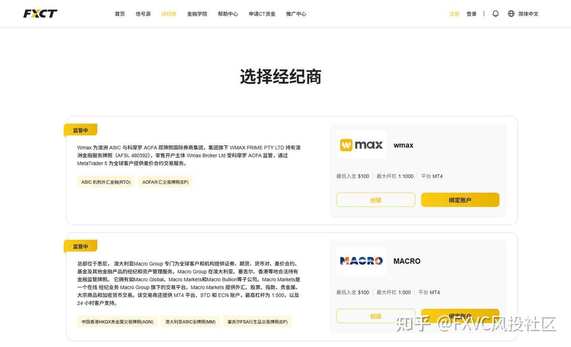
Task: Open the 信号源 menu item
Action: 143,14
